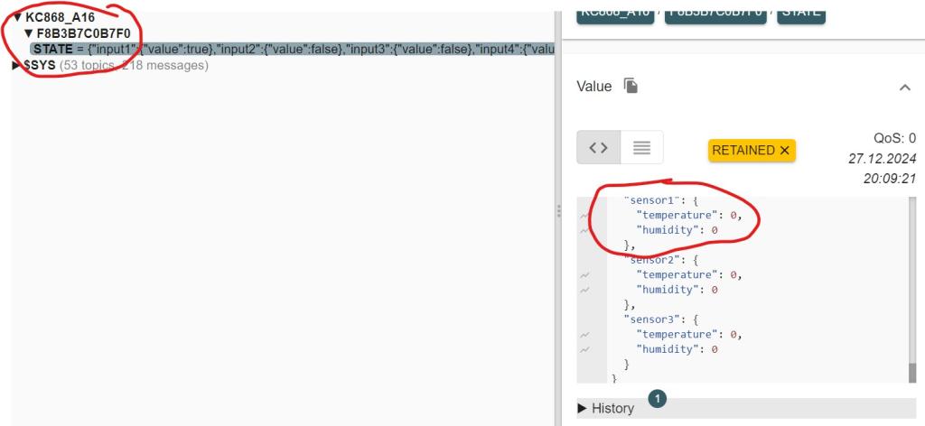The height and width of the screenshot is (426, 925).
Task: Open chart for sensor1 temperature
Action: [x=585, y=216]
